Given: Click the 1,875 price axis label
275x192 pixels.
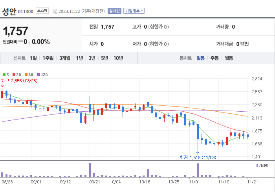Looking at the screenshot, I should 257,131.
